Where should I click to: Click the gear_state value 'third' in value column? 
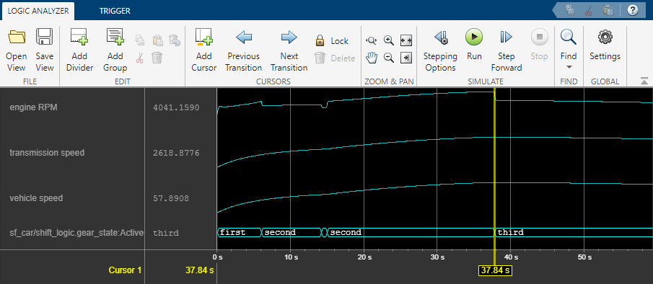click(166, 233)
